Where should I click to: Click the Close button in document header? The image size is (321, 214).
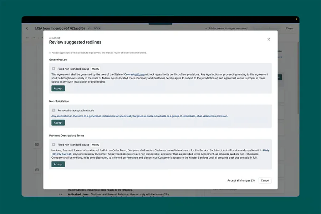[289, 28]
